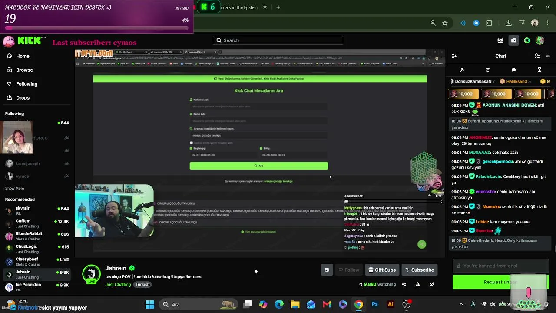Screen dimensions: 556x313
Task: Click the banned chat message input
Action: [x=500, y=266]
